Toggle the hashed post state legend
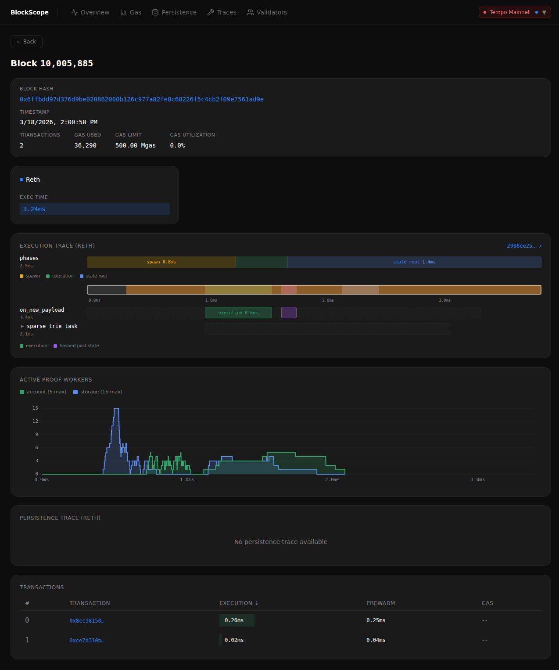559x670 pixels. click(x=76, y=346)
